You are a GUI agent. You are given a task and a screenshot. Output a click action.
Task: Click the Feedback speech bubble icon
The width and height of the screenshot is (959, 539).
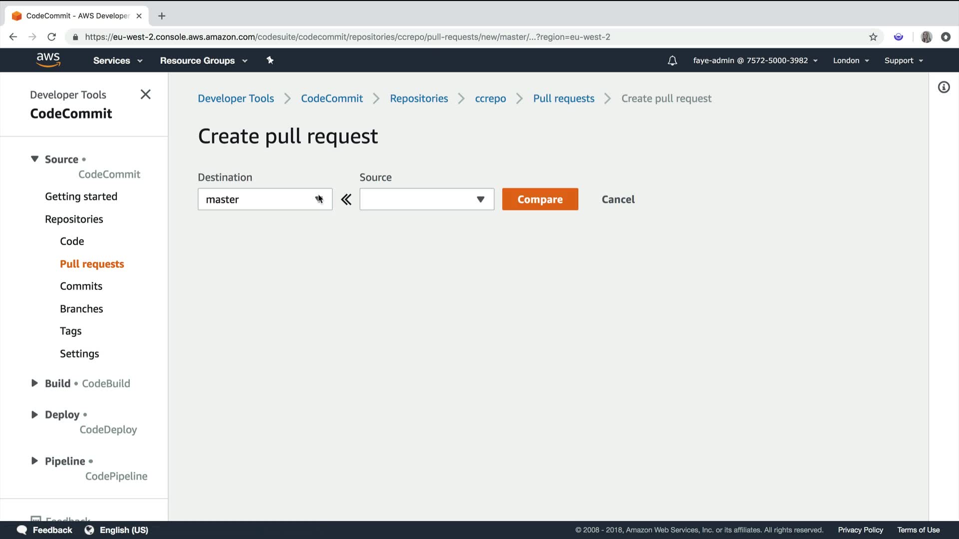tap(22, 530)
